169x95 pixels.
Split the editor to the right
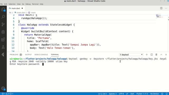[x=161, y=8]
